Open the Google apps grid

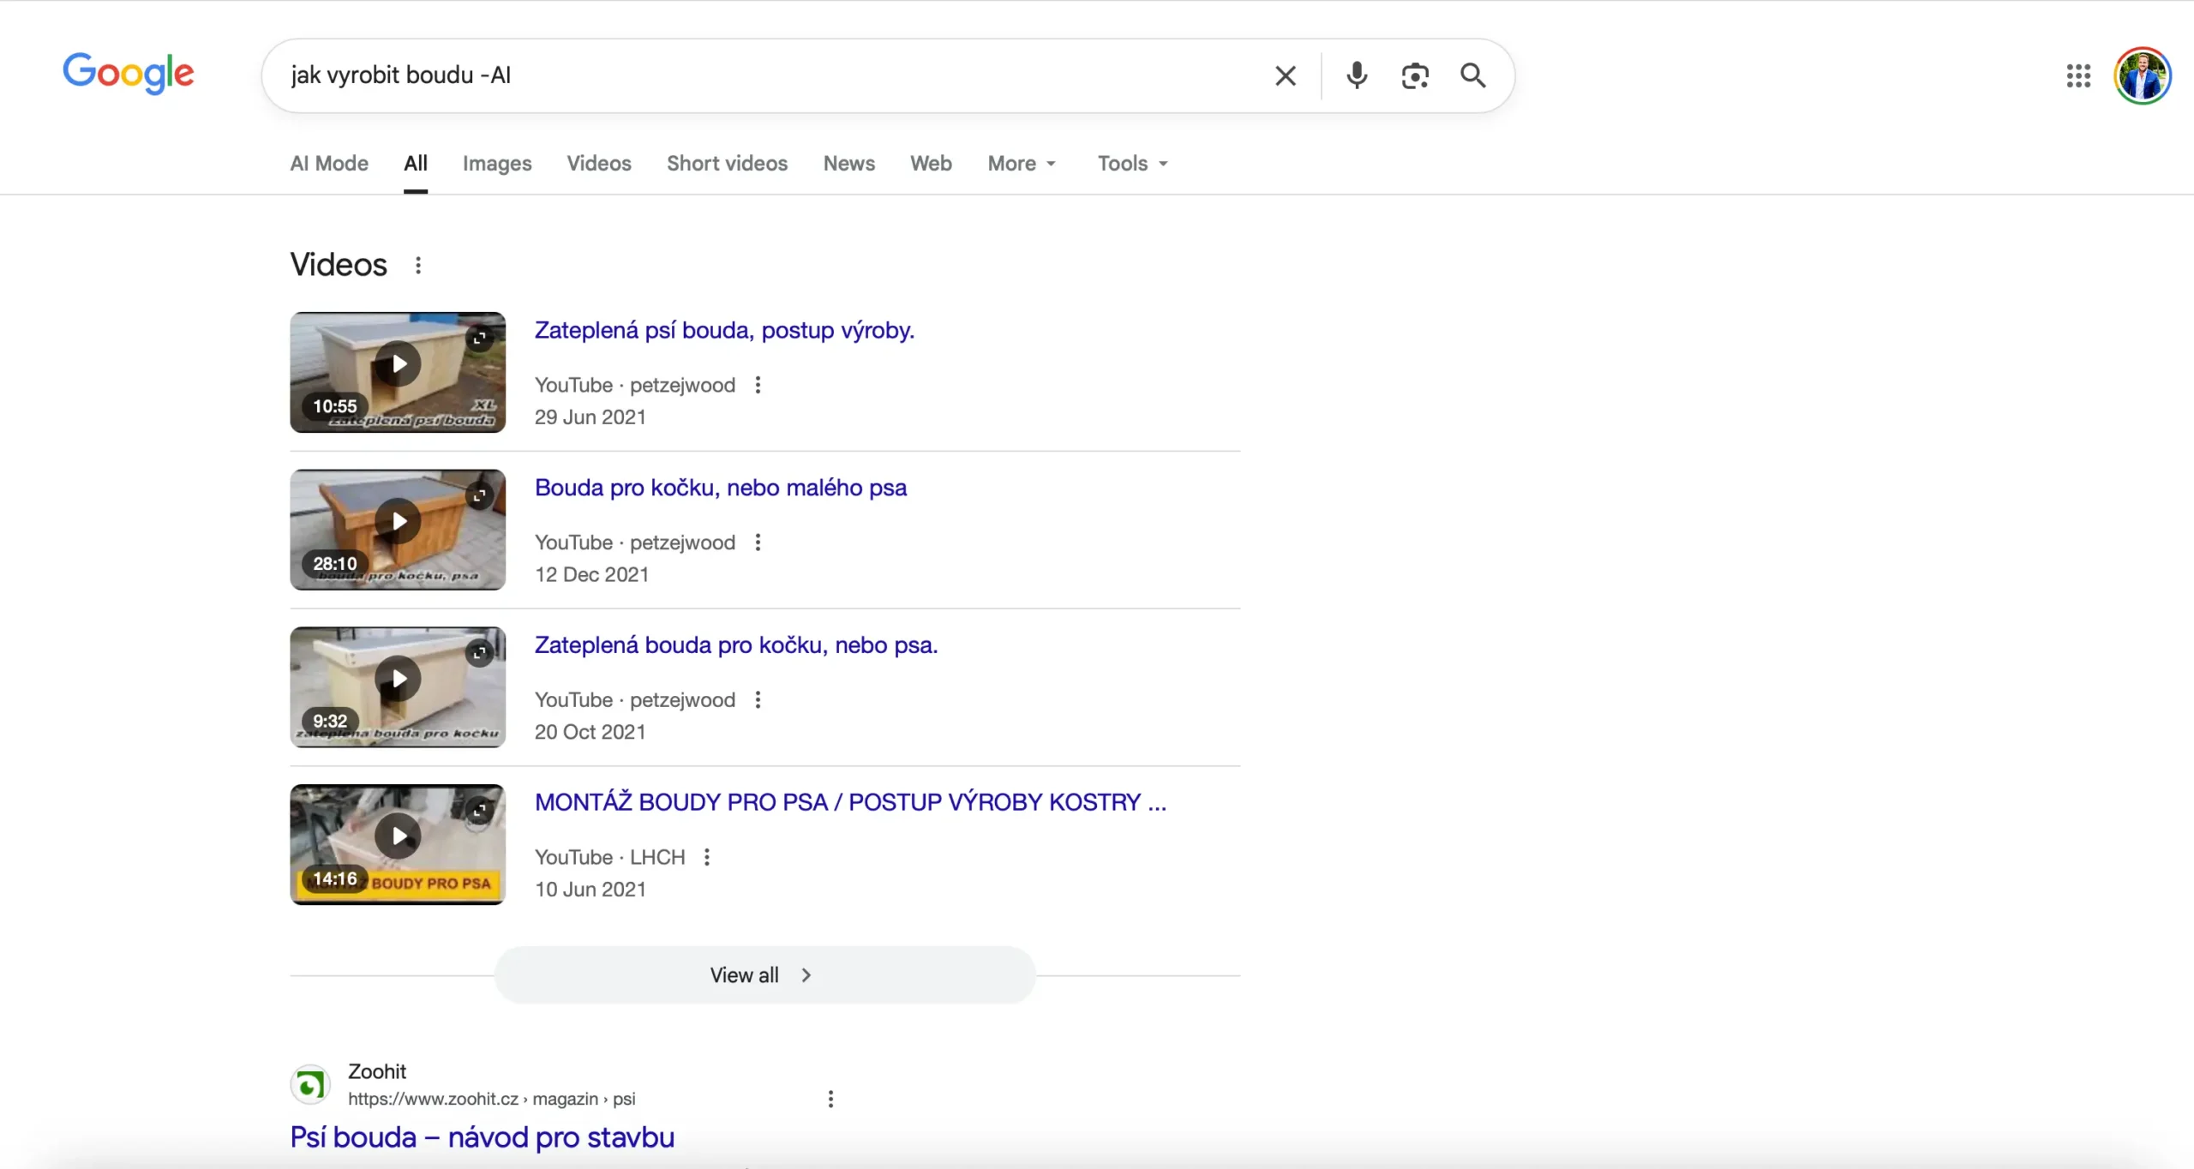coord(2078,75)
